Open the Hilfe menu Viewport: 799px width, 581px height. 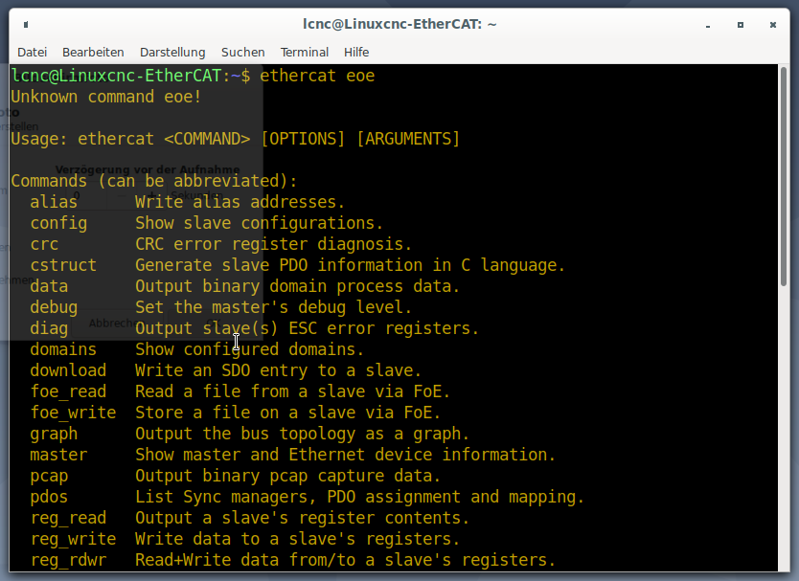point(356,53)
